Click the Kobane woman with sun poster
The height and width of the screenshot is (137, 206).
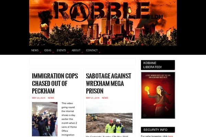coord(158,95)
